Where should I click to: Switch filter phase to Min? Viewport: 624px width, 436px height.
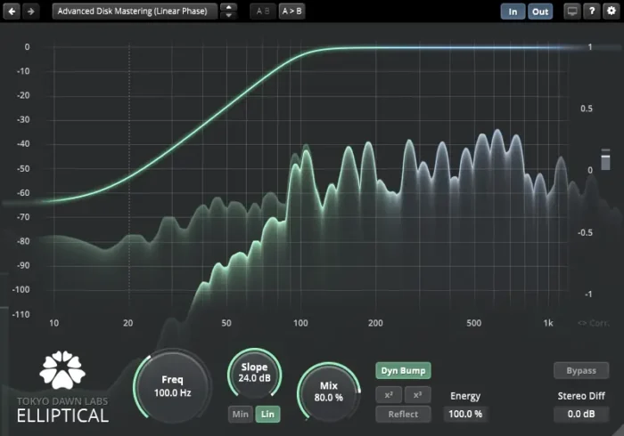(240, 414)
